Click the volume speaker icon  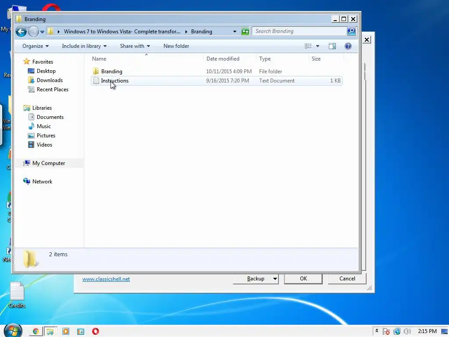(x=407, y=332)
